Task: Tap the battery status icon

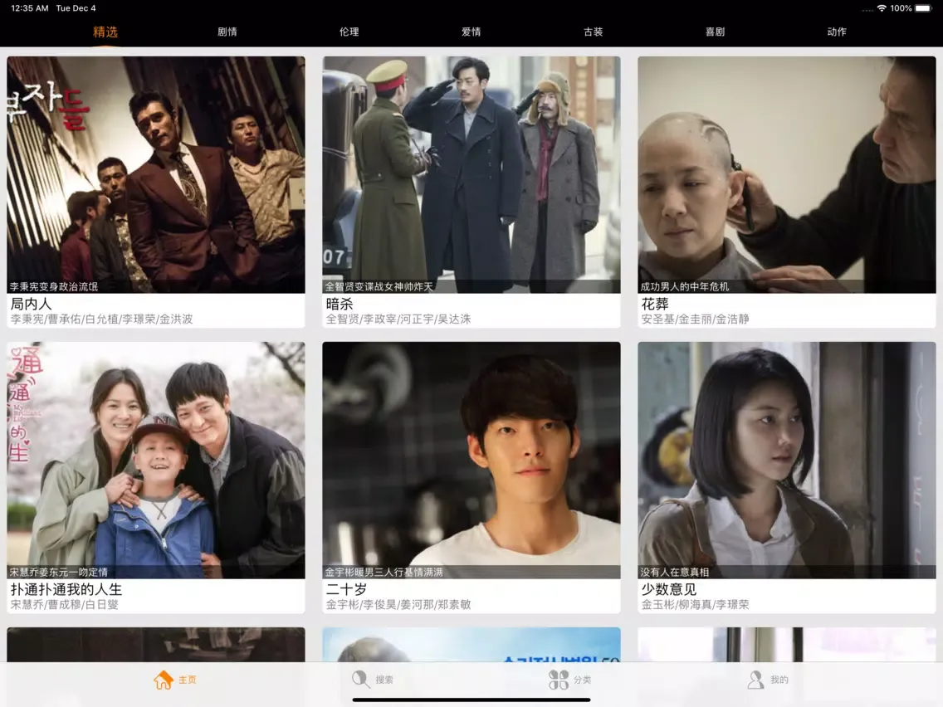Action: (923, 8)
